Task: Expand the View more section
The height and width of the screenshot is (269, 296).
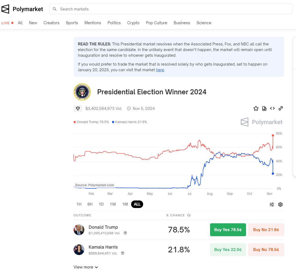Action: (x=86, y=267)
